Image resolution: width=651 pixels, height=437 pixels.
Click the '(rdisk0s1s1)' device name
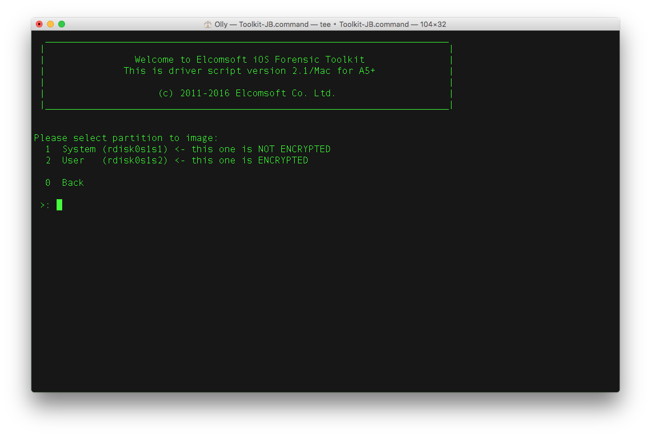tap(135, 149)
